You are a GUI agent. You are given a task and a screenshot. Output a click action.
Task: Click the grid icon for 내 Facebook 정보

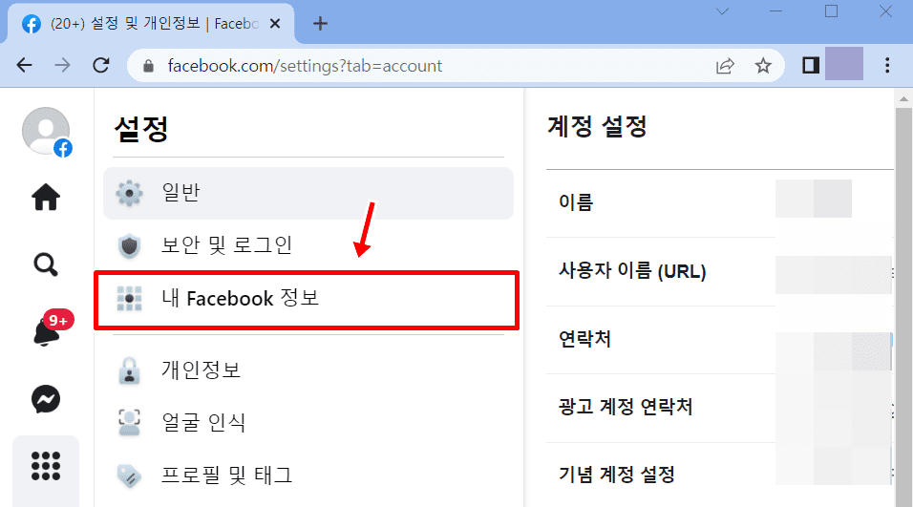click(x=129, y=299)
